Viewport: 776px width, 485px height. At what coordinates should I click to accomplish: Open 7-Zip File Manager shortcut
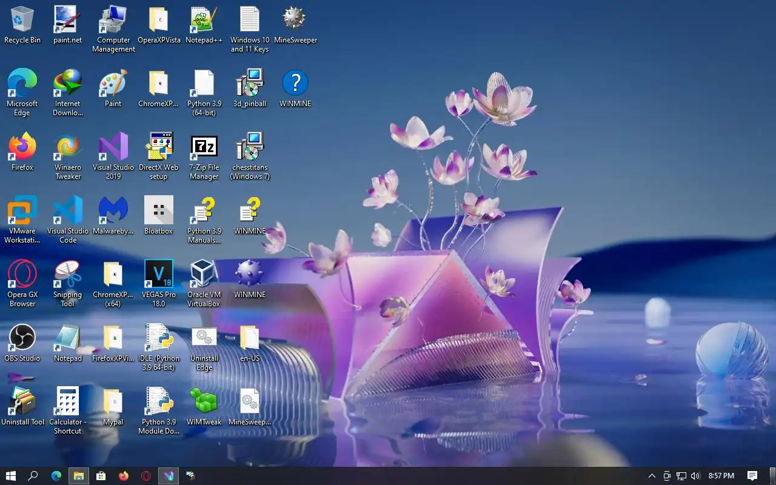point(204,156)
